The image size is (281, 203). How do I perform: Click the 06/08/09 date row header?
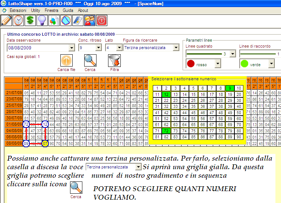14,137
